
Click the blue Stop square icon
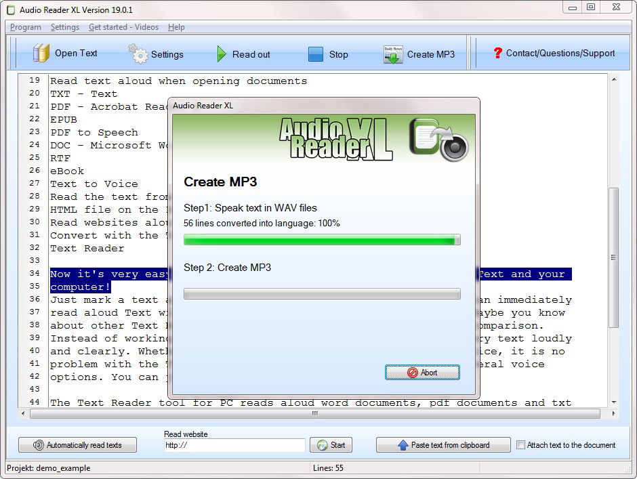[x=316, y=54]
